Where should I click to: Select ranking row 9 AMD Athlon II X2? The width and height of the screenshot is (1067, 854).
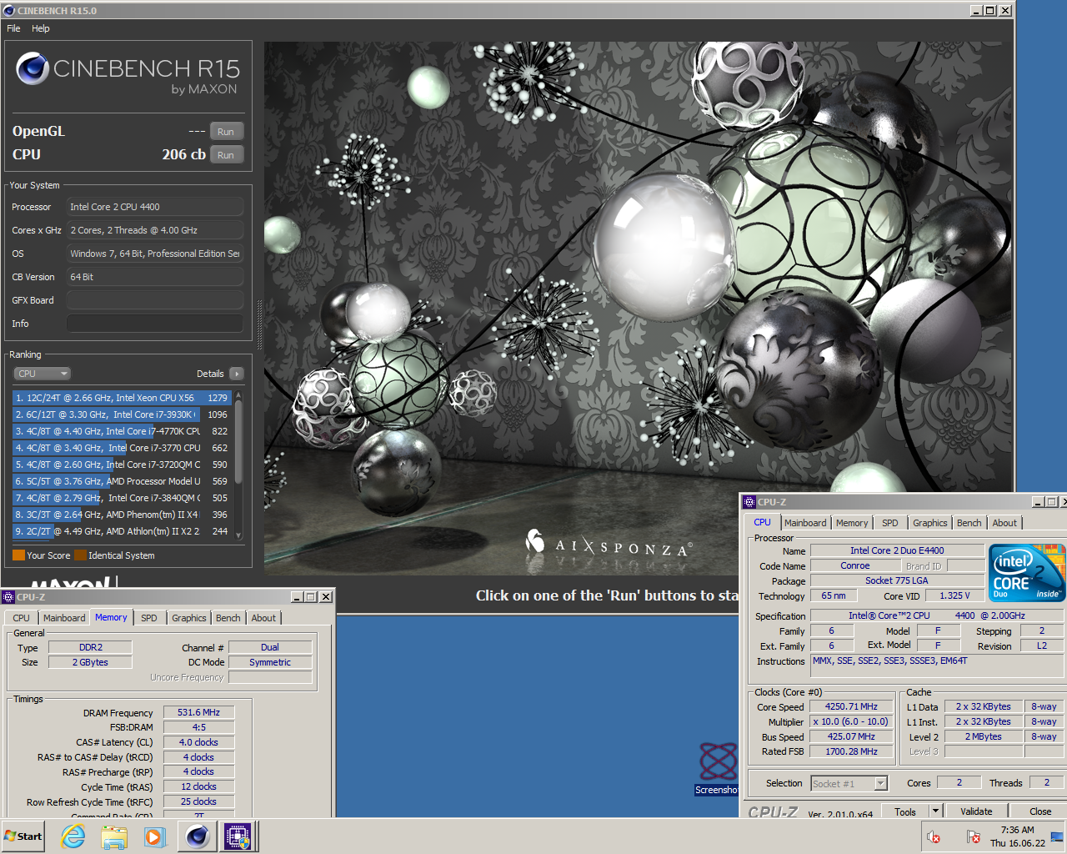(122, 531)
